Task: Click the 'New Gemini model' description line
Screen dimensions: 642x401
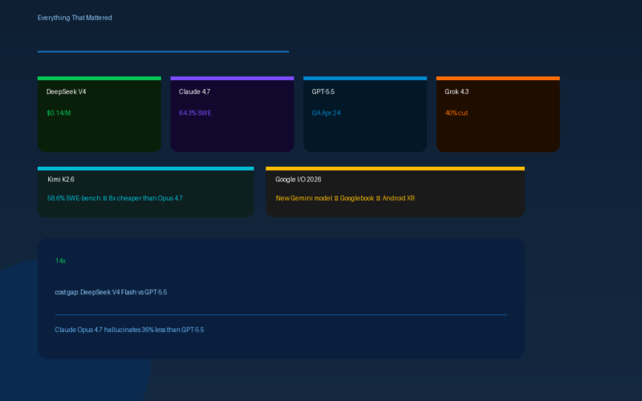Action: point(345,198)
